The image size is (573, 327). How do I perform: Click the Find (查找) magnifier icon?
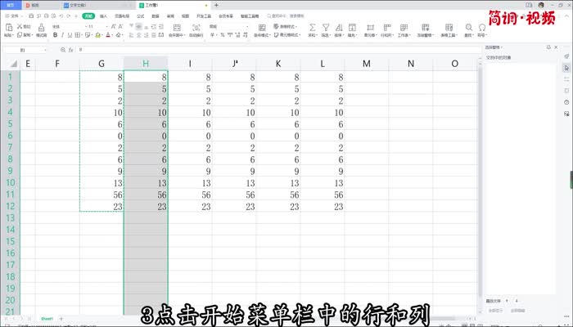(x=469, y=28)
